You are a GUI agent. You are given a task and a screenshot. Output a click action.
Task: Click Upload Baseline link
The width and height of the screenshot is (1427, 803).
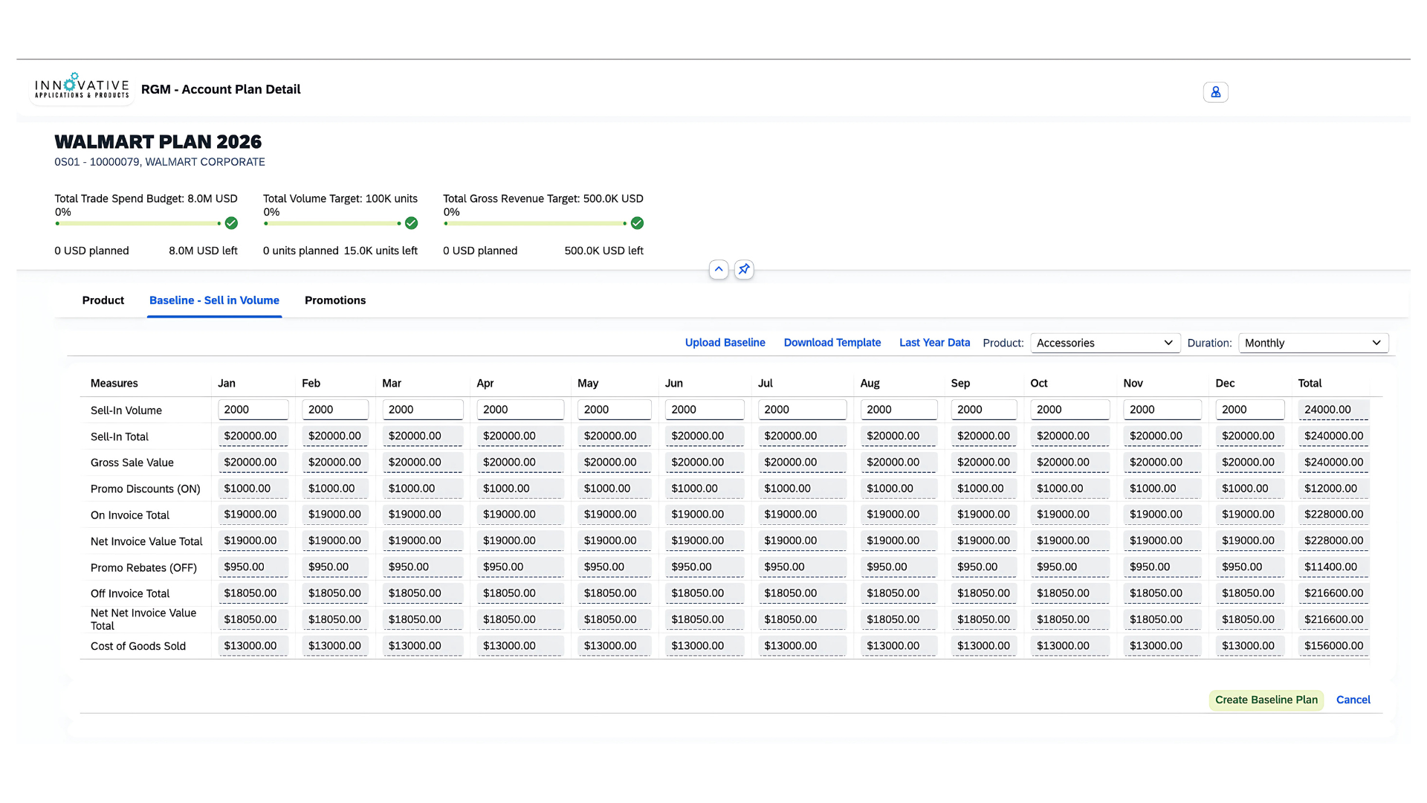tap(725, 343)
